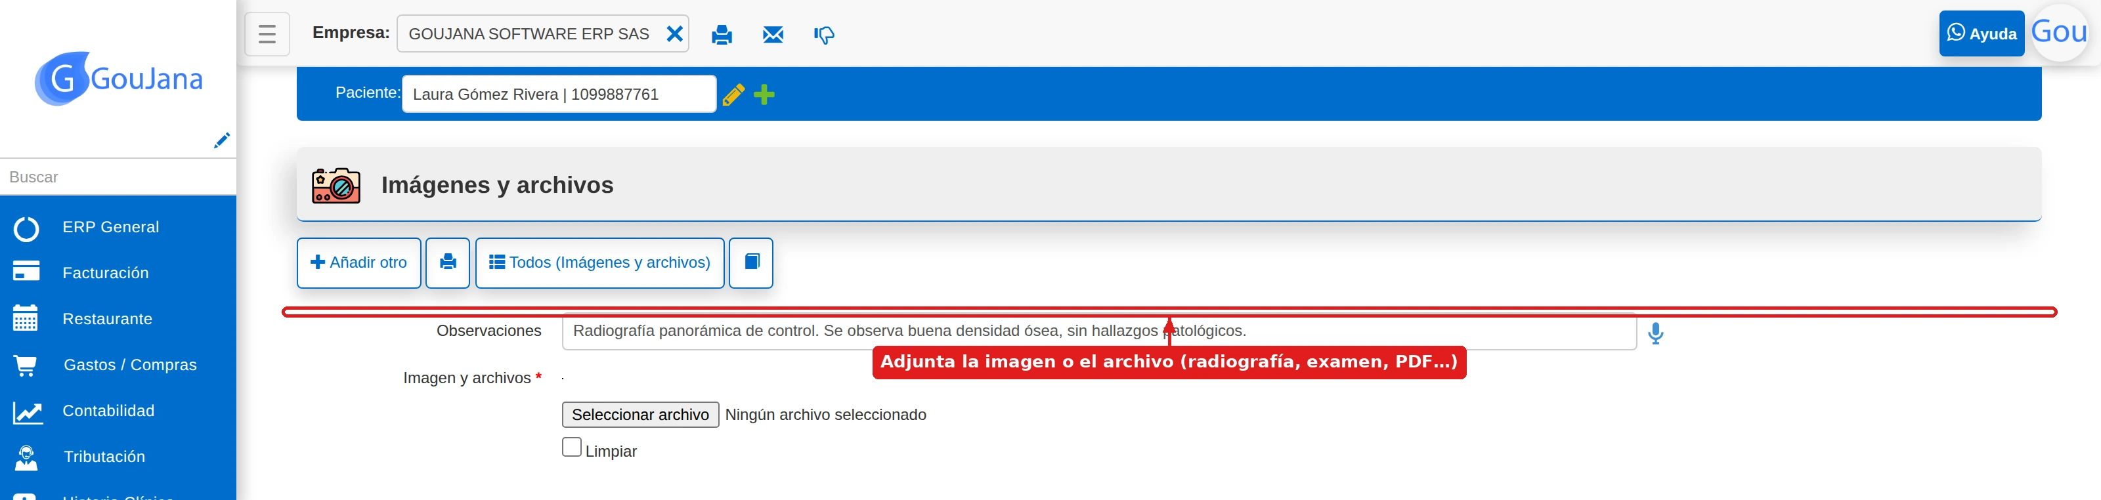This screenshot has width=2101, height=500.
Task: Click the print button beside Añadir otro
Action: (448, 262)
